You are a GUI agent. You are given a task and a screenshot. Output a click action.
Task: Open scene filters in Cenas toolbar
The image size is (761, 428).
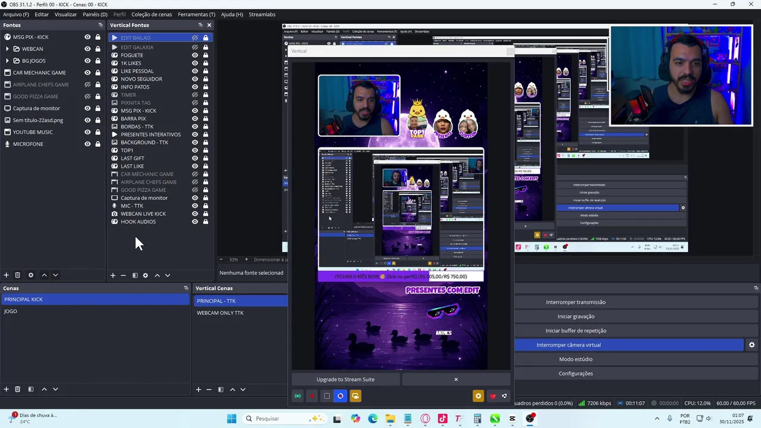[31, 389]
